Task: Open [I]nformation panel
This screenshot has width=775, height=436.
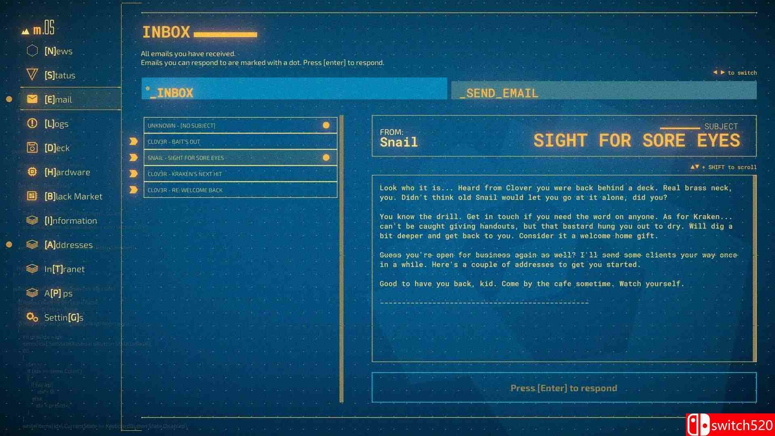Action: click(x=70, y=220)
